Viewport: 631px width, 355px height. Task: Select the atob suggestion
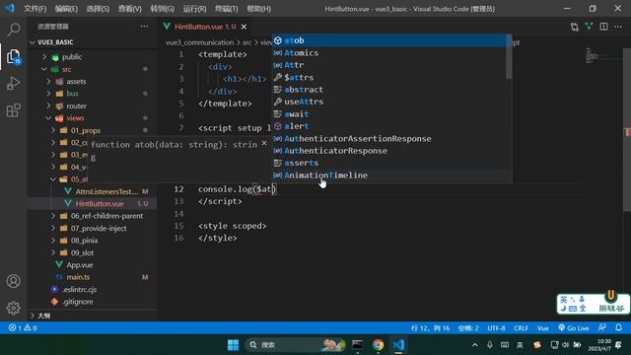pyautogui.click(x=389, y=40)
